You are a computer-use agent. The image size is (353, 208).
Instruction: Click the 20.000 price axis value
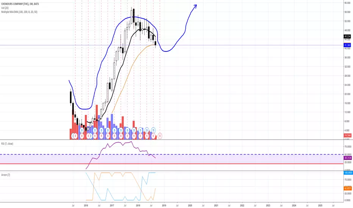tap(347, 94)
